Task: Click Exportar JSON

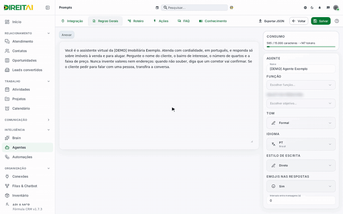Action: point(271,21)
